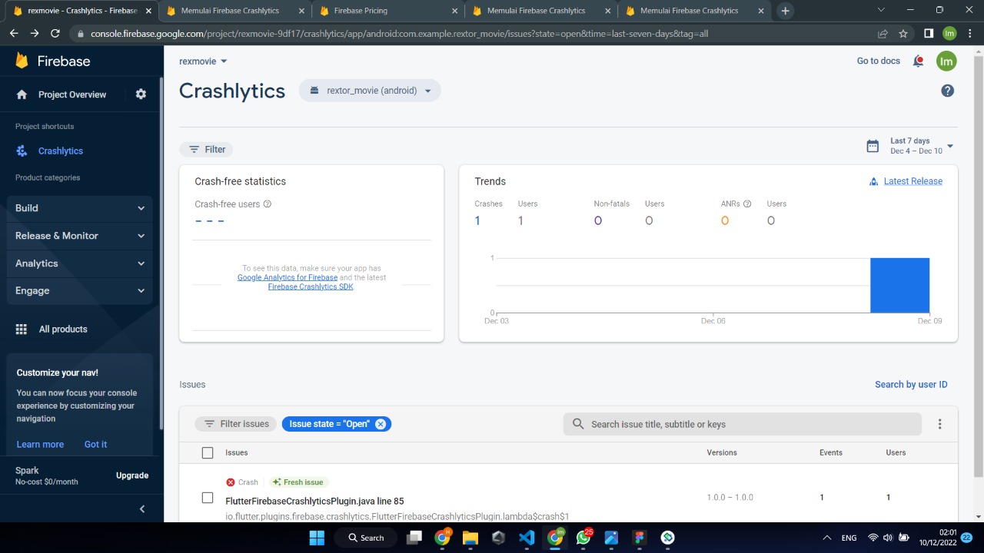Click the Crash-free users info icon
The width and height of the screenshot is (984, 553).
click(x=268, y=204)
